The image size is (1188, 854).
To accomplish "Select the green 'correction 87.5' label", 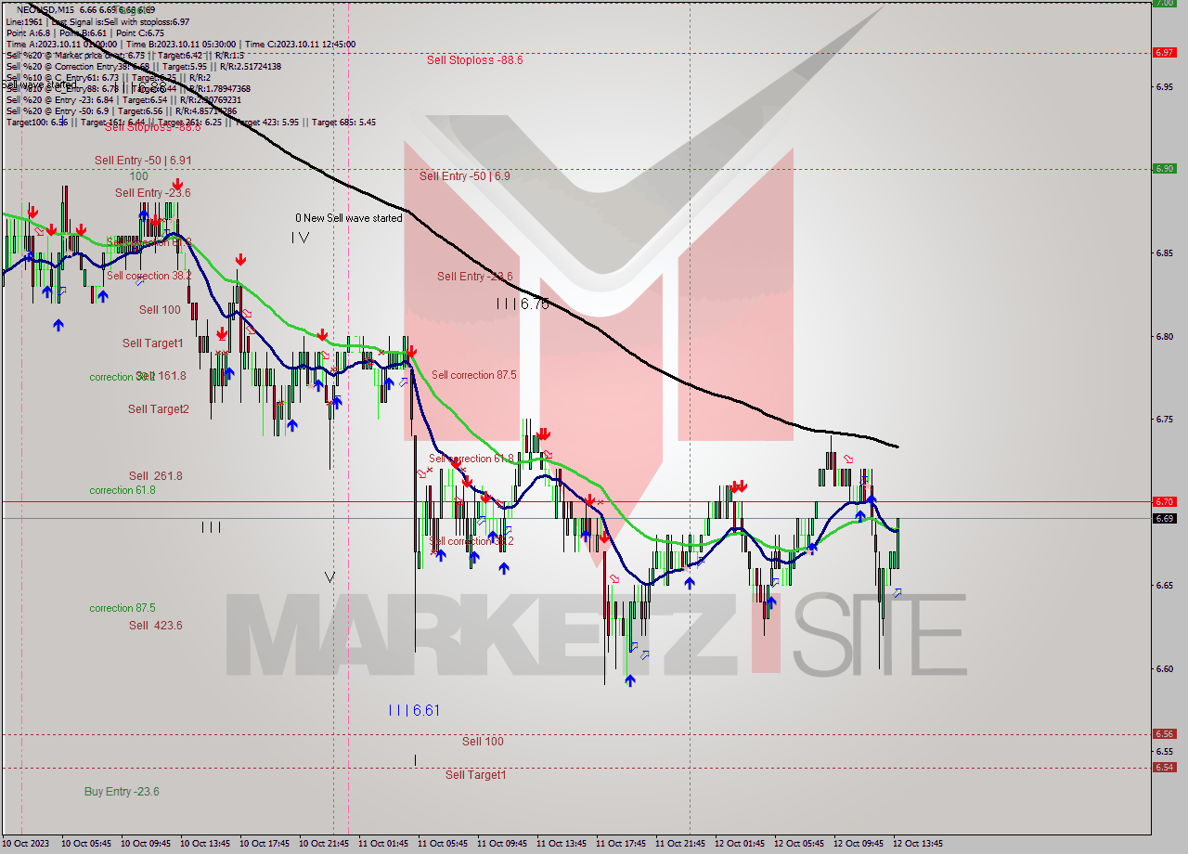I will pyautogui.click(x=123, y=608).
